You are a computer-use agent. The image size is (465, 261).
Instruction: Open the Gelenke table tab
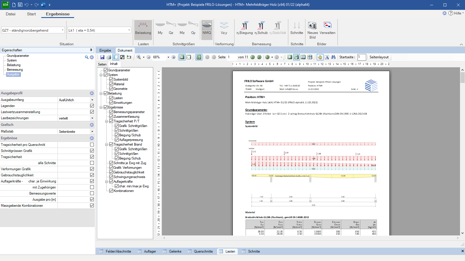172,251
